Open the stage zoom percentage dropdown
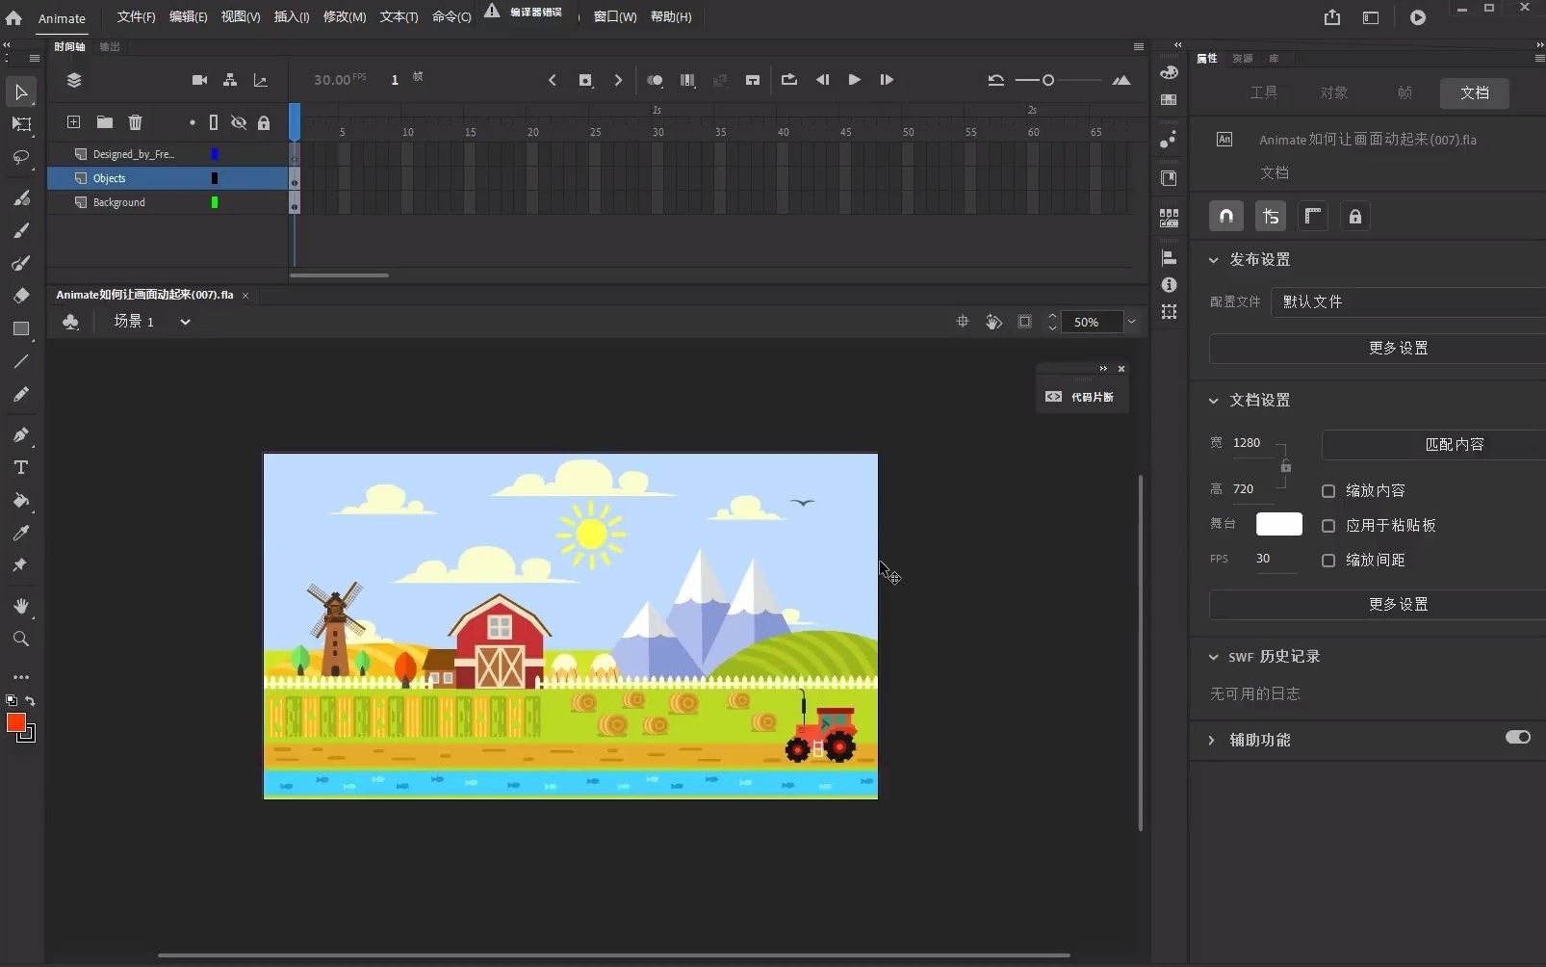Viewport: 1546px width, 967px height. [1132, 322]
